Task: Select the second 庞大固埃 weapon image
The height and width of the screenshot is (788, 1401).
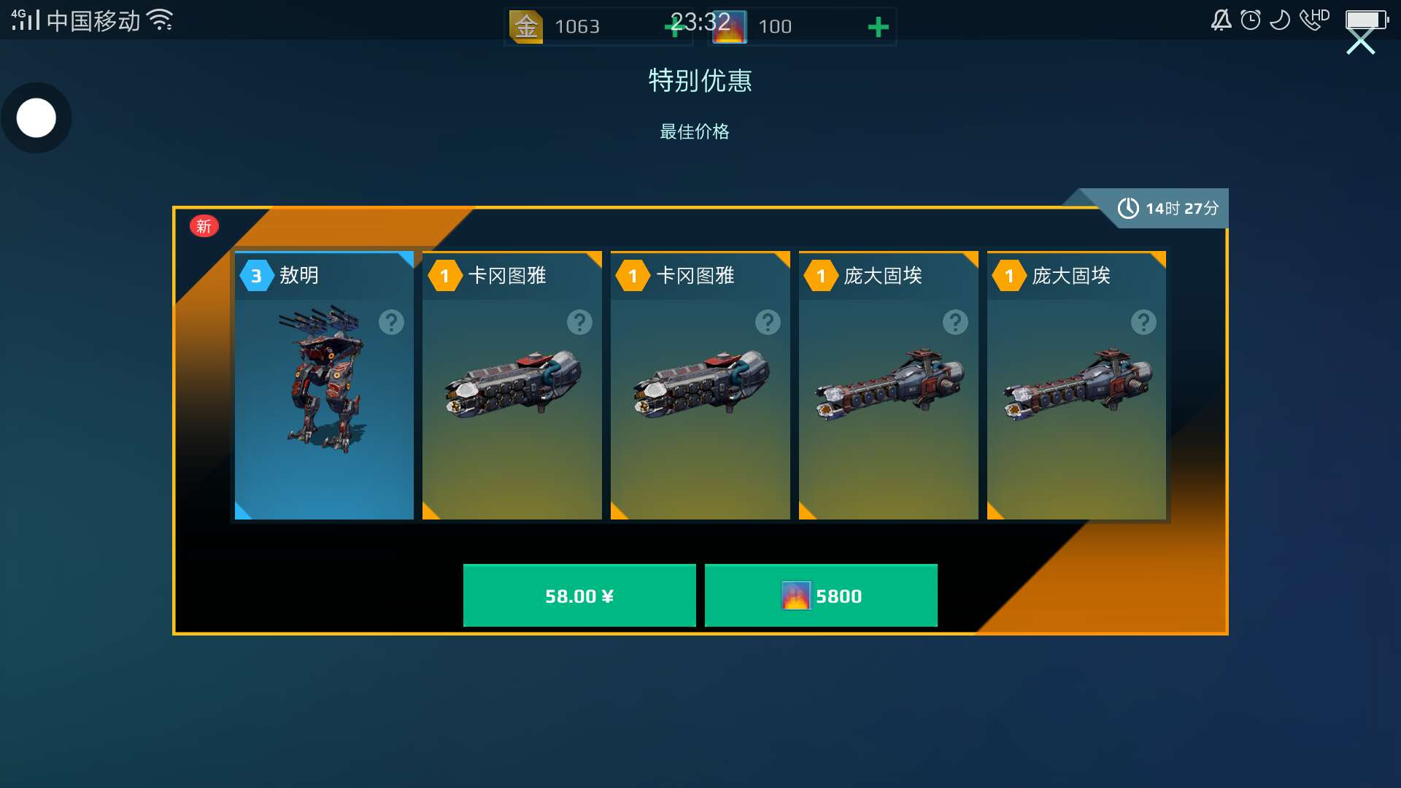Action: click(1077, 383)
